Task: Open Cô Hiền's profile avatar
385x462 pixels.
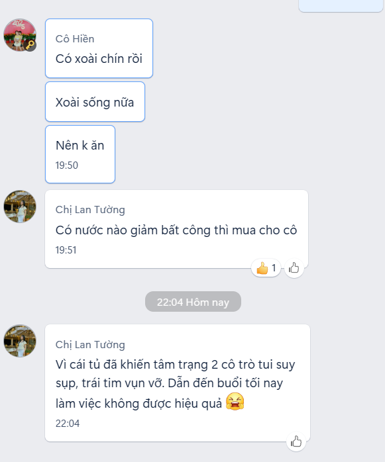Action: click(x=20, y=35)
